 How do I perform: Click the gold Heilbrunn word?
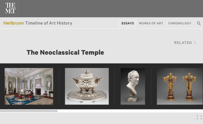(x=14, y=23)
